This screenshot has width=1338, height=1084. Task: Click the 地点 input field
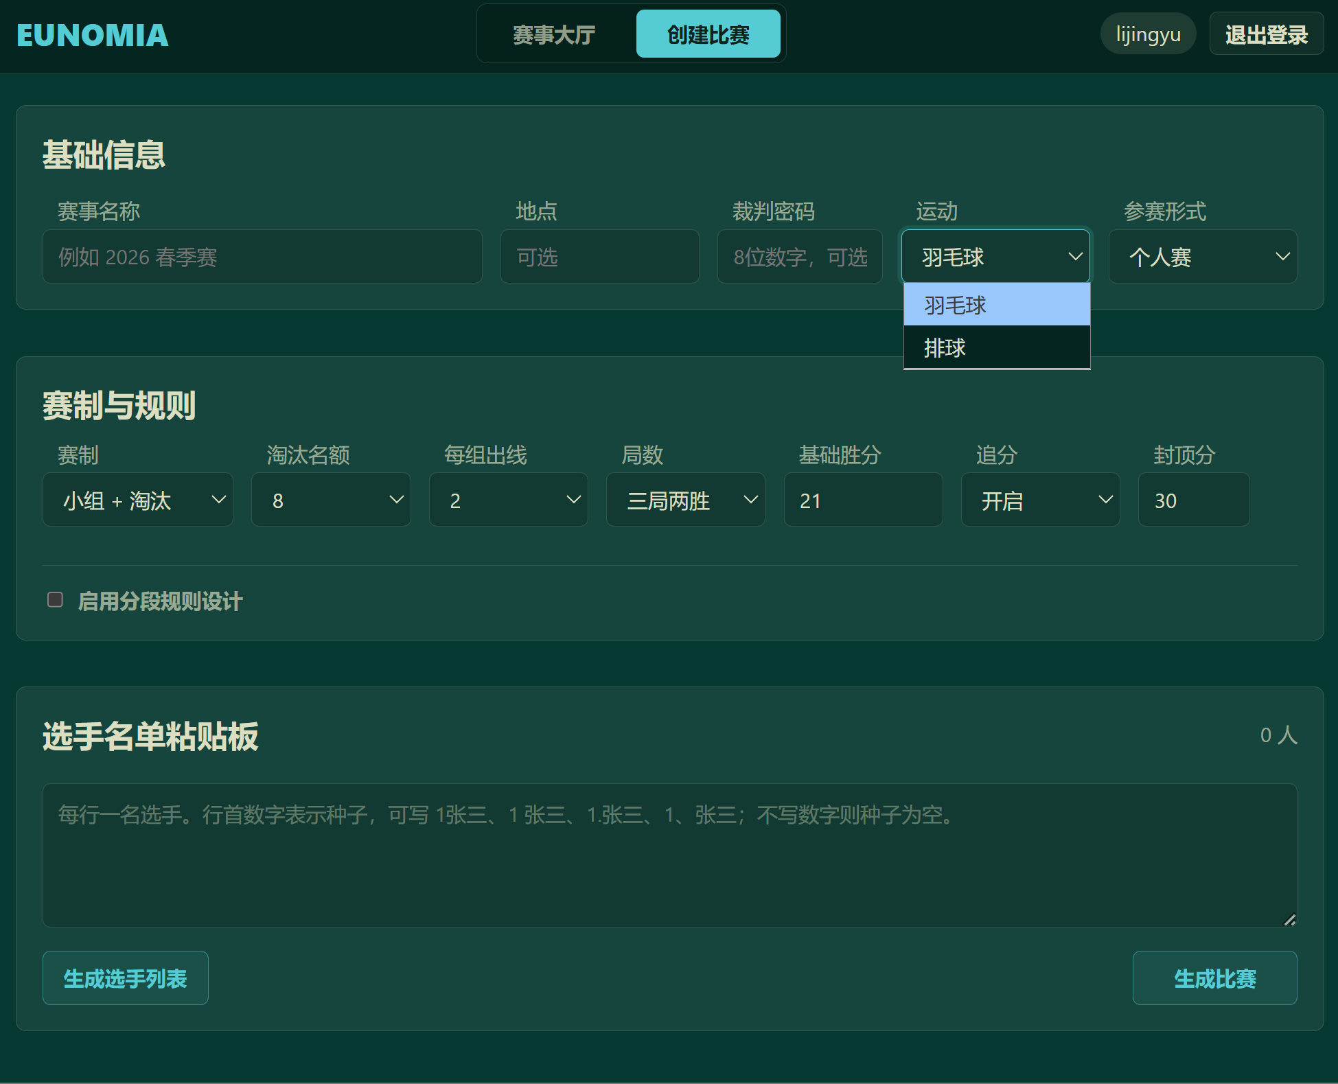599,257
